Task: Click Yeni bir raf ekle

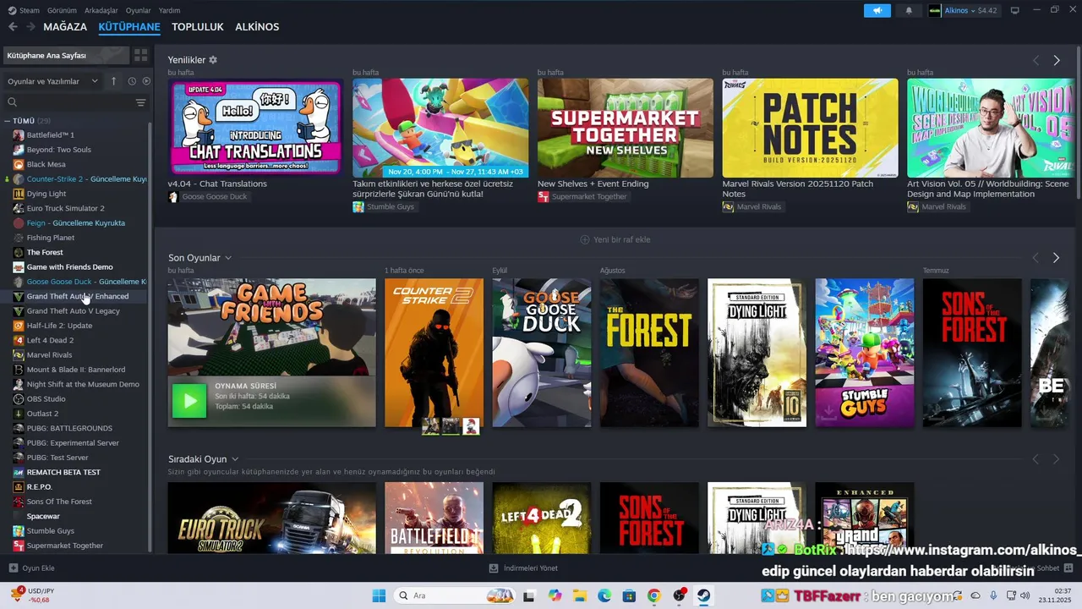Action: click(615, 239)
